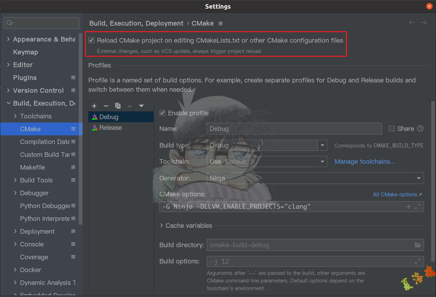This screenshot has width=436, height=297.
Task: Open the Build type dropdown
Action: 322,145
